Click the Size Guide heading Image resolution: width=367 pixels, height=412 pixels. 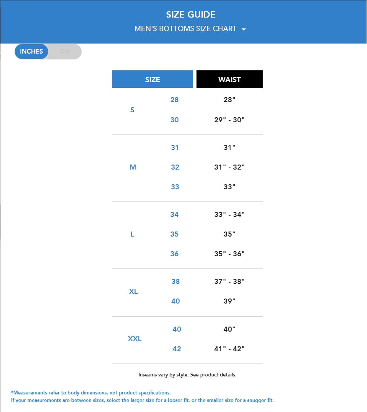(191, 15)
